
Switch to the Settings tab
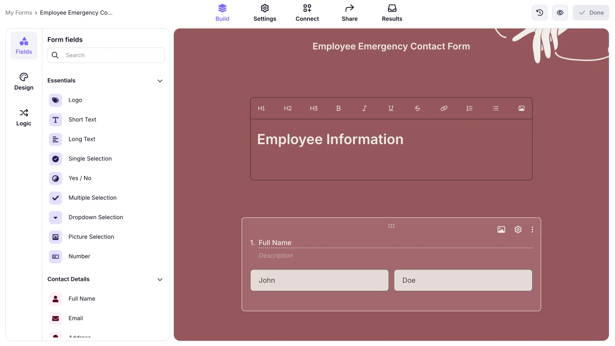click(x=264, y=13)
